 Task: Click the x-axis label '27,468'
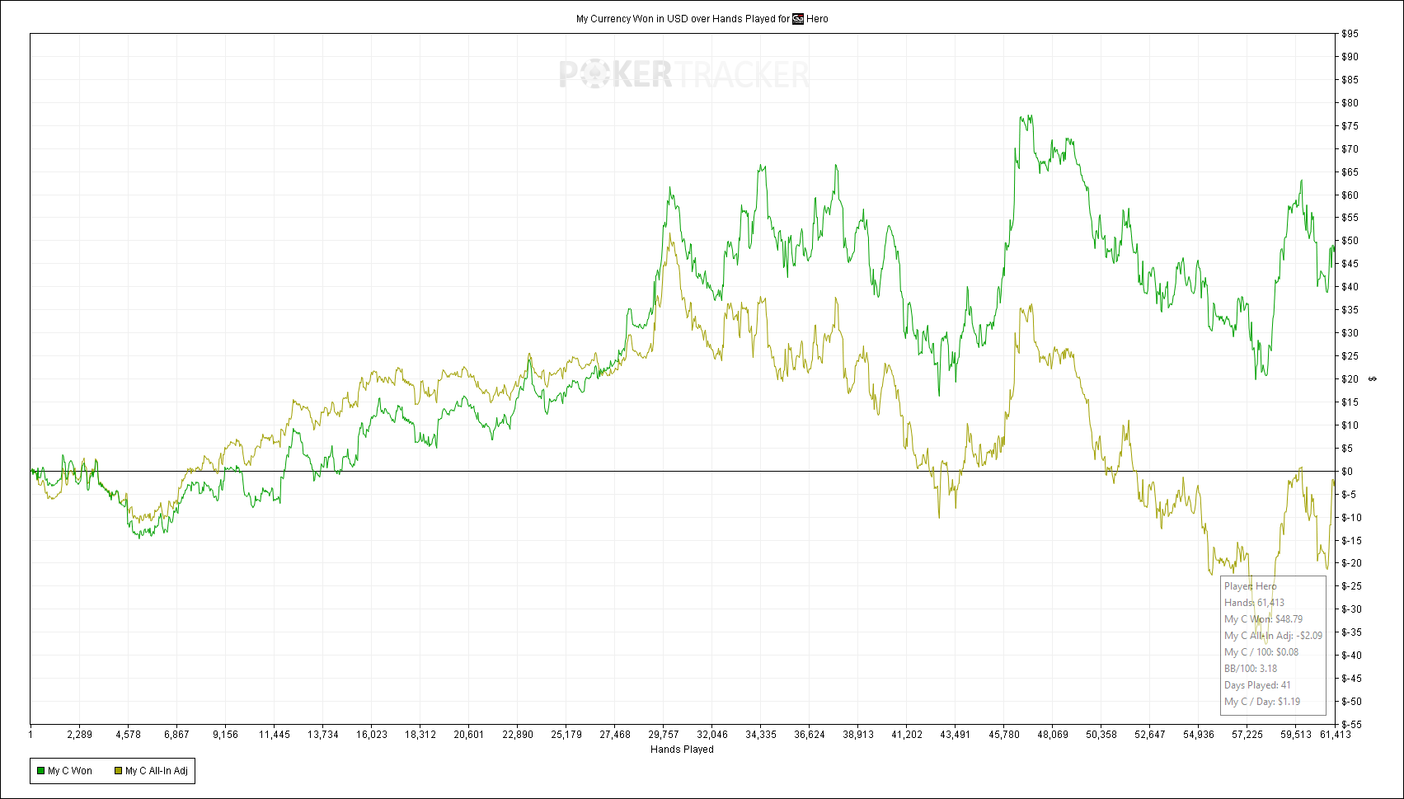tap(614, 735)
